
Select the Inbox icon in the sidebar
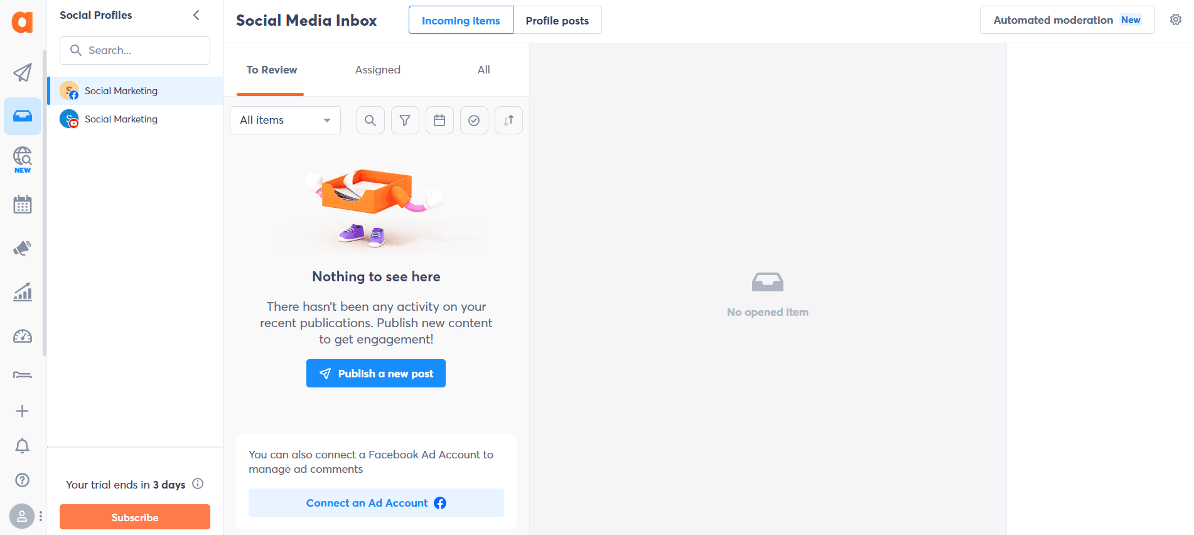tap(22, 116)
